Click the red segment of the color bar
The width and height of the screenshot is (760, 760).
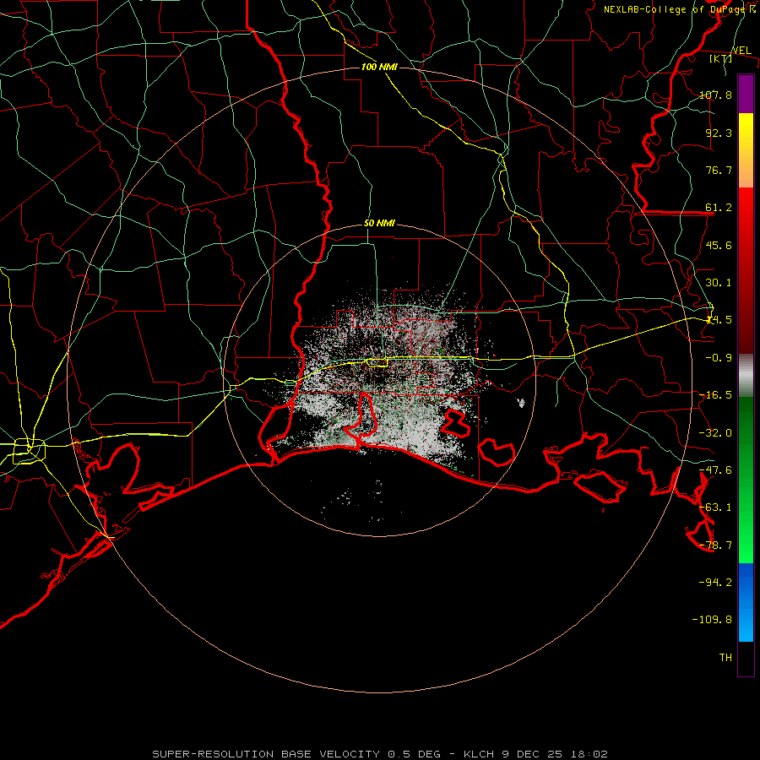coord(746,270)
